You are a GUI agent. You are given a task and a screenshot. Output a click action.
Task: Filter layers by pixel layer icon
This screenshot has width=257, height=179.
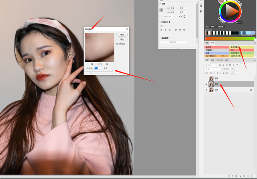220,65
